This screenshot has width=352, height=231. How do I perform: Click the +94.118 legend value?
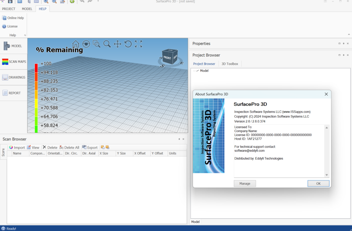pyautogui.click(x=49, y=72)
